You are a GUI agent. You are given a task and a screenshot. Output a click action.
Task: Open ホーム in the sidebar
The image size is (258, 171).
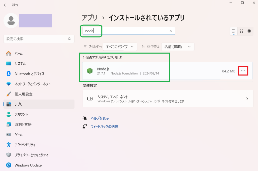pyautogui.click(x=18, y=53)
